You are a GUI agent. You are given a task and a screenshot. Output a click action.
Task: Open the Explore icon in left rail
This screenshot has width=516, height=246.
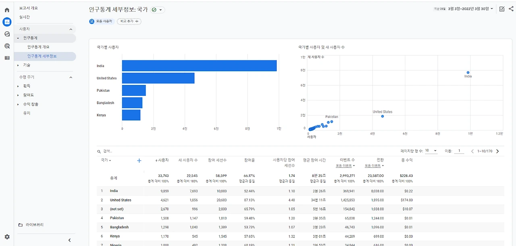7,34
